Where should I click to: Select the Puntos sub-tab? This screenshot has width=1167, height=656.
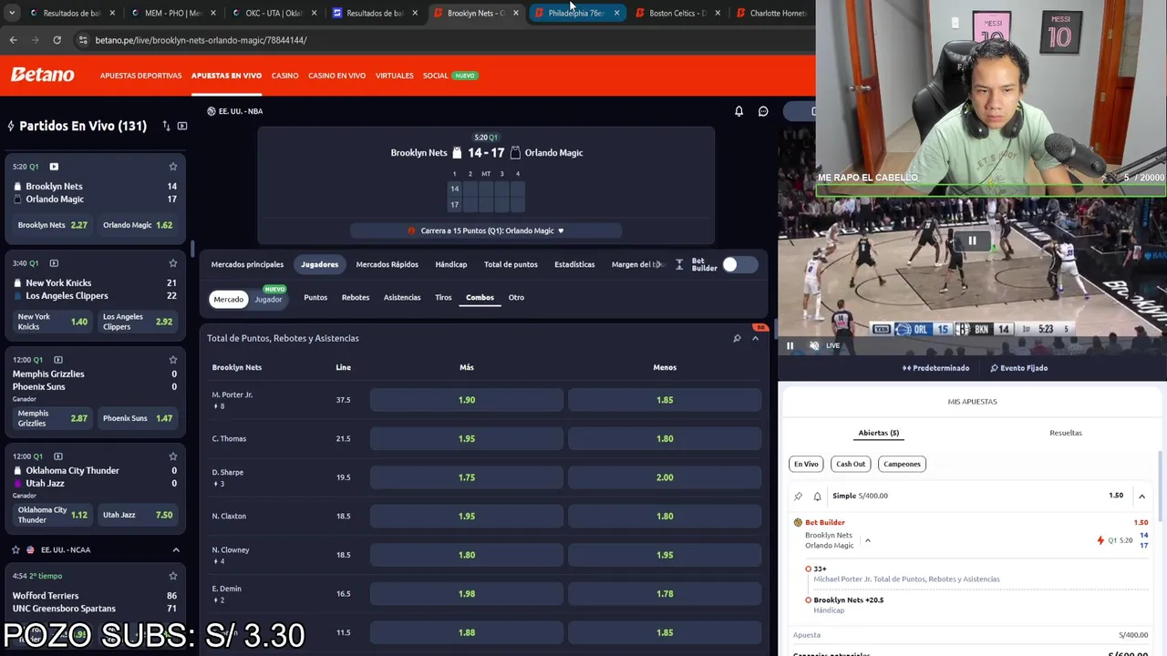click(x=315, y=297)
